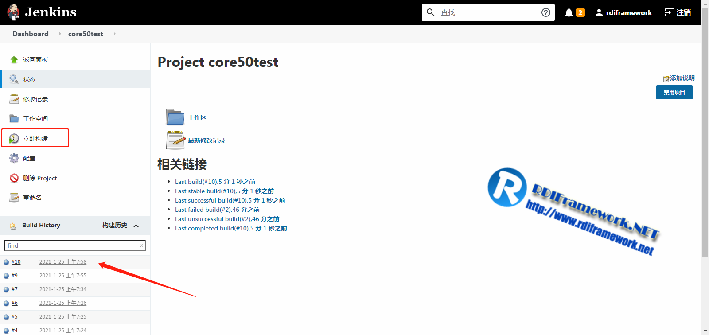Click the folder 工作空间 sidebar icon
This screenshot has height=335, width=709.
14,119
